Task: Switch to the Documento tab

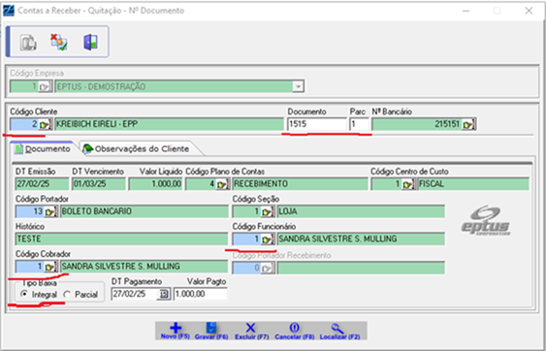Action: [42, 149]
